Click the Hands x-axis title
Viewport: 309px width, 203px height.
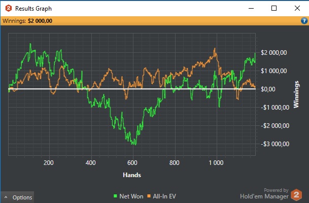(132, 175)
